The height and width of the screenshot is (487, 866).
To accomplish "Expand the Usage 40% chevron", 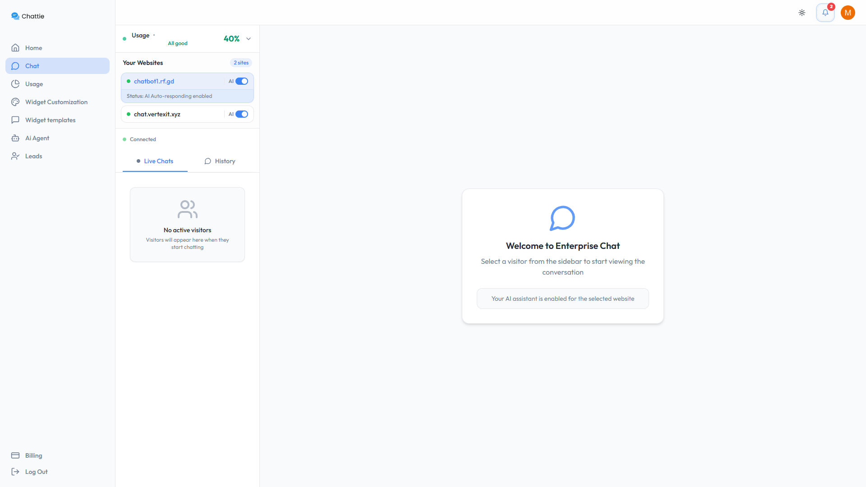I will 249,39.
